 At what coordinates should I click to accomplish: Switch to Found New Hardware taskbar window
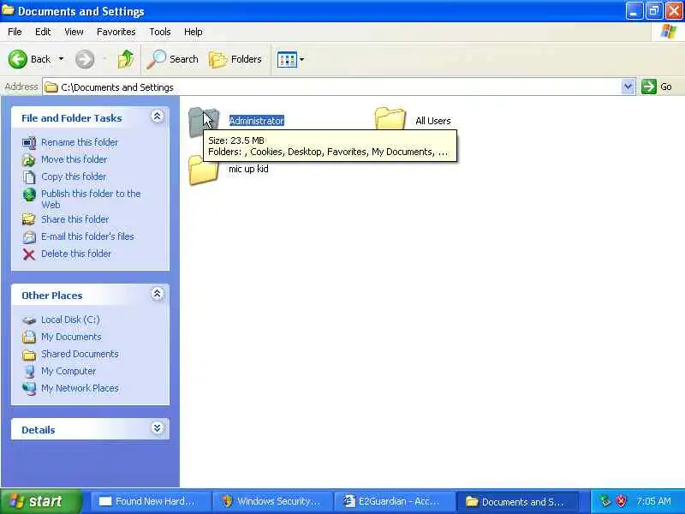click(x=150, y=501)
